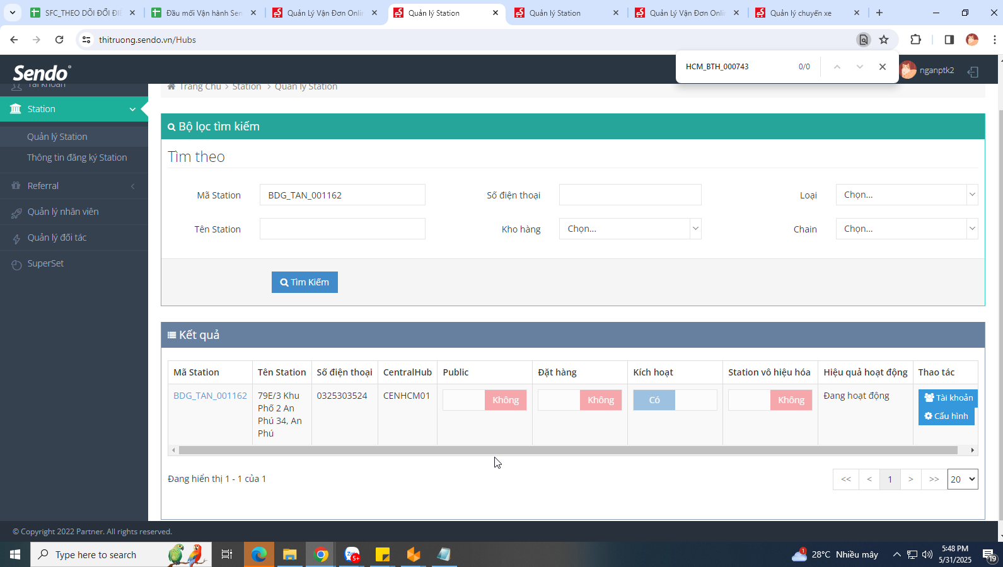Click the Sendo logo
1003x567 pixels.
(42, 72)
